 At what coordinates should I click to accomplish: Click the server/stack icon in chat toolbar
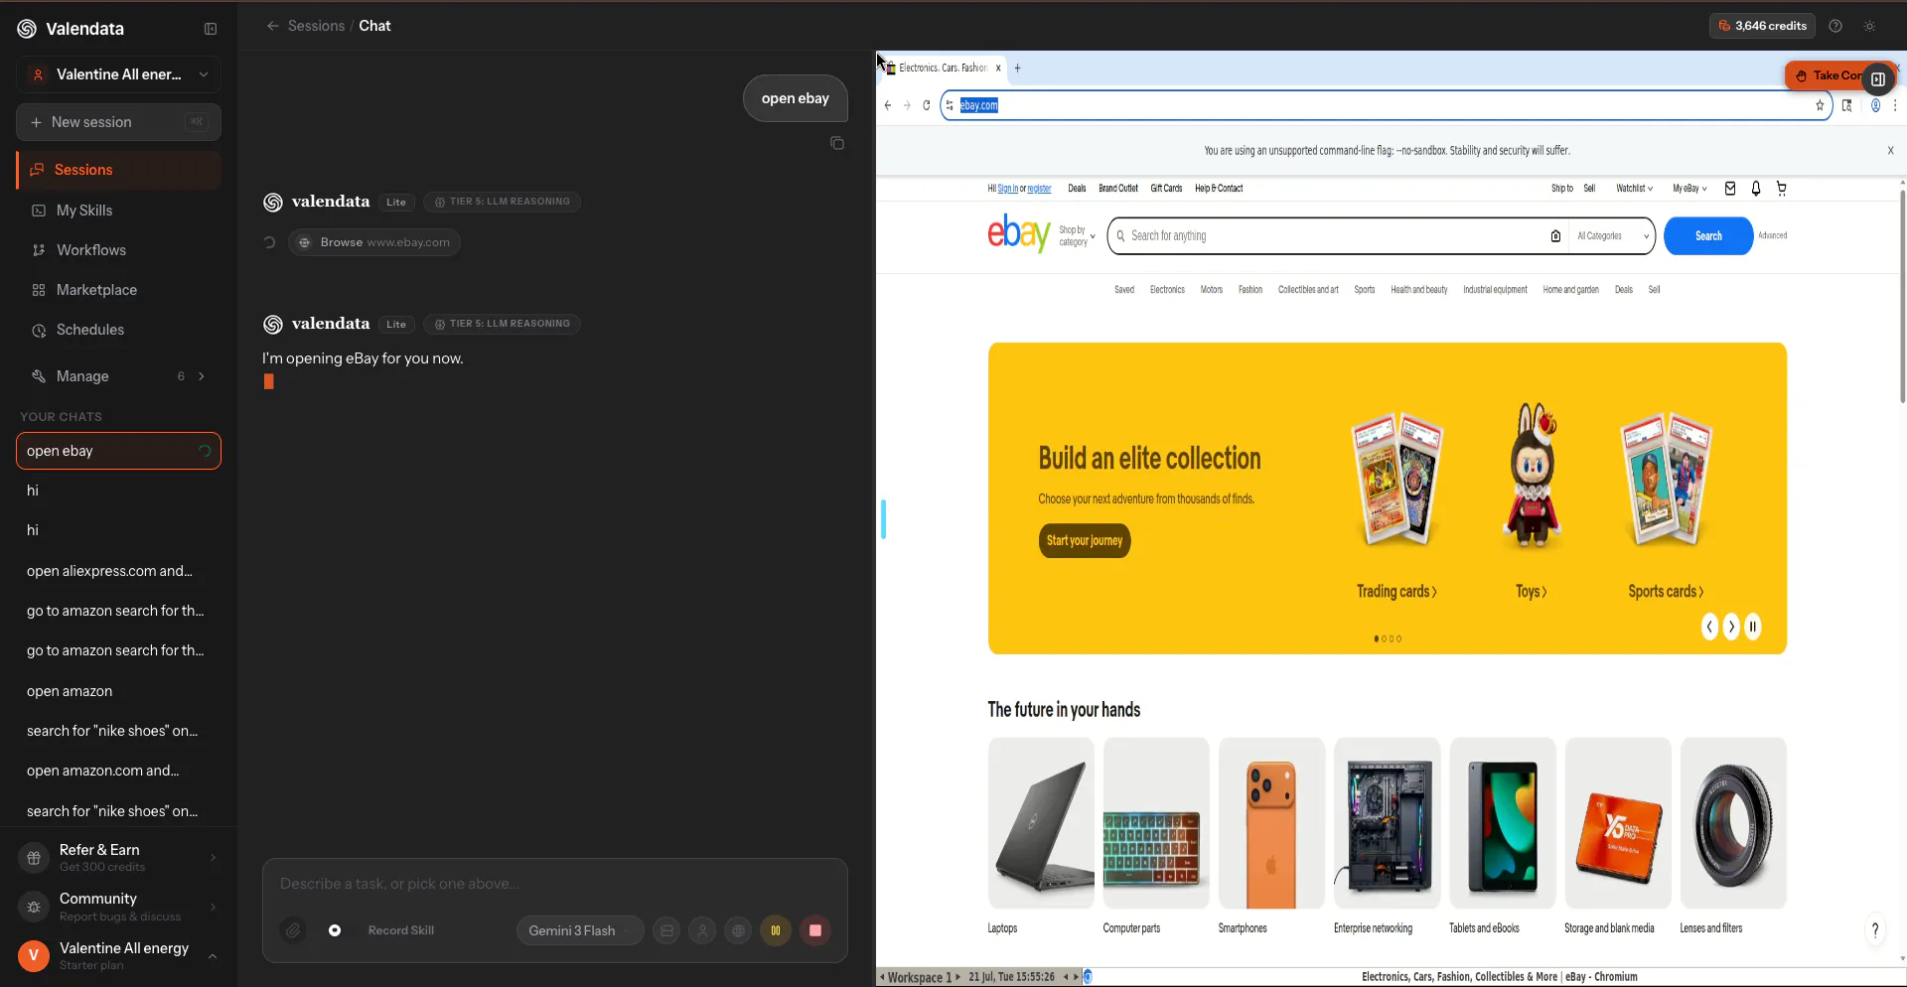coord(666,930)
